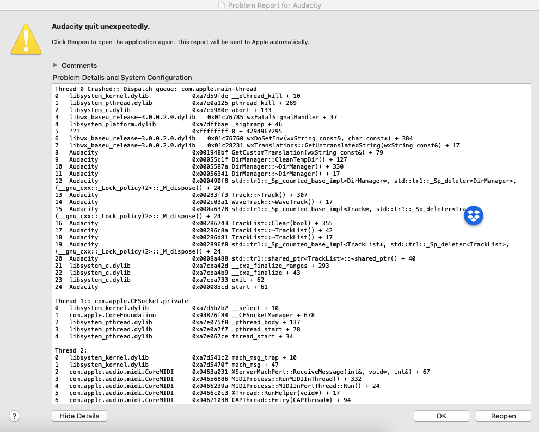Click the "XServerMachPort::ReceiveMessage" line
This screenshot has height=432, width=539.
(x=242, y=372)
